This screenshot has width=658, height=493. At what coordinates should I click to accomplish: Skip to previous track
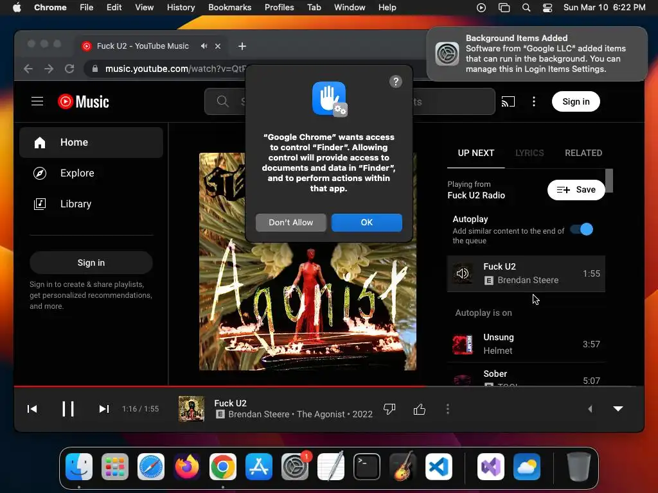click(x=32, y=409)
